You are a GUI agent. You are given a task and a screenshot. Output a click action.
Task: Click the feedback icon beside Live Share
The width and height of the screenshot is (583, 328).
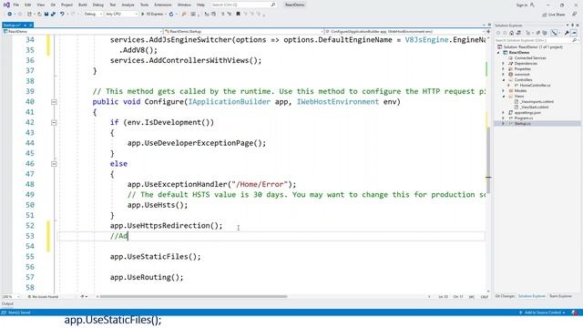[575, 15]
